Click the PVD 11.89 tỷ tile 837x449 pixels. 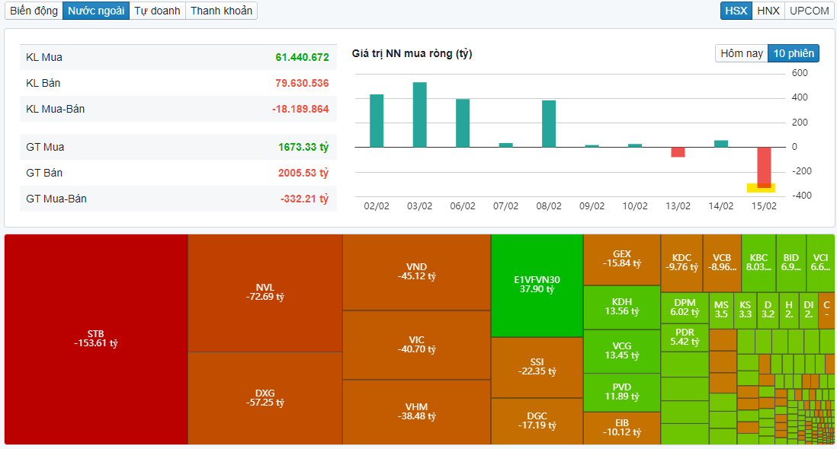[x=622, y=393]
